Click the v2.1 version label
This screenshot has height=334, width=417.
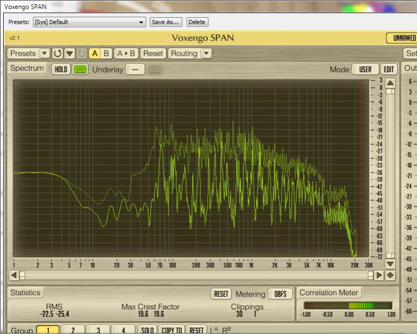[x=14, y=38]
